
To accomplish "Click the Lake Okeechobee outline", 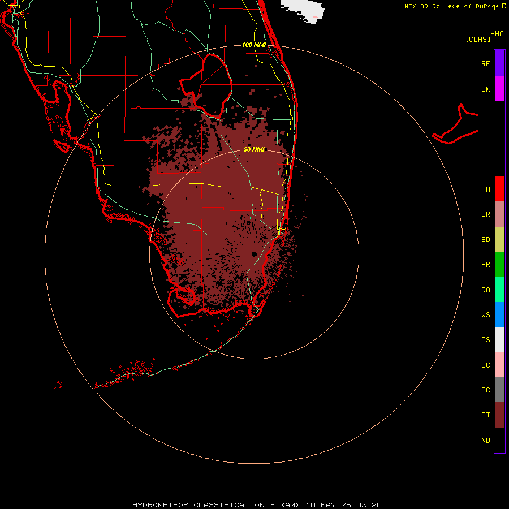I will click(206, 87).
